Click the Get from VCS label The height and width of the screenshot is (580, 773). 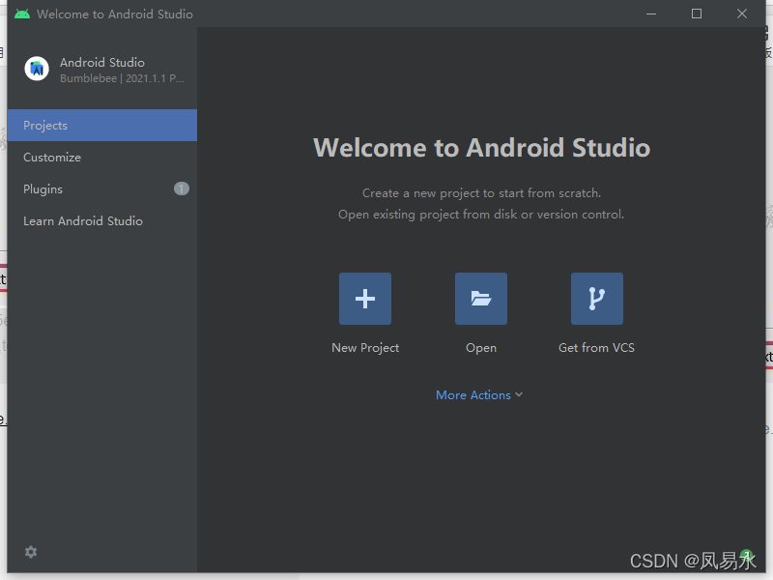[596, 348]
